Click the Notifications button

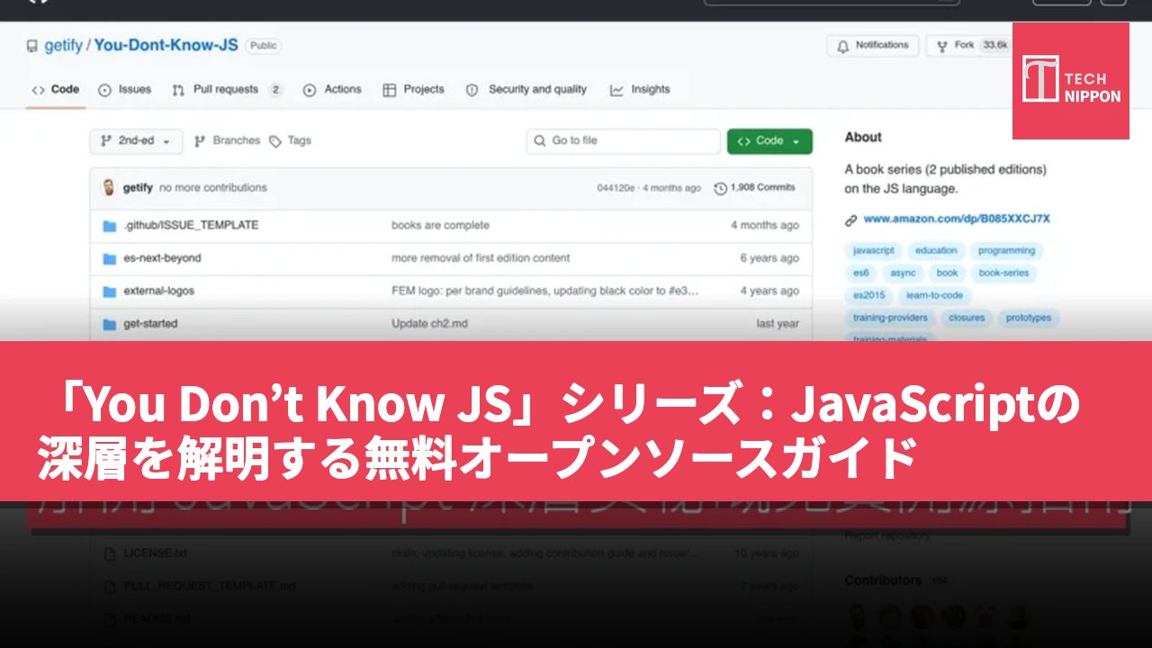872,46
